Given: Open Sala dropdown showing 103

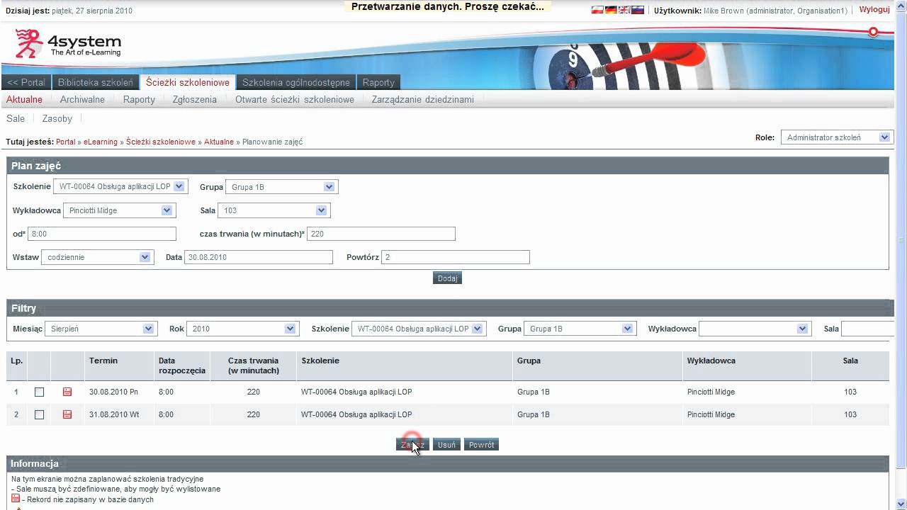Looking at the screenshot, I should tap(274, 210).
